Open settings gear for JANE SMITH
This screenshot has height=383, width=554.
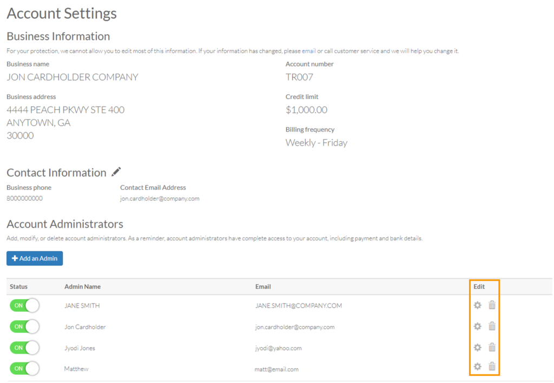click(477, 305)
